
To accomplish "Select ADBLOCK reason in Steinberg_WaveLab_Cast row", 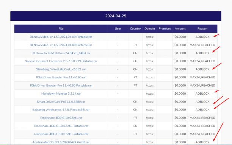I will tap(202, 69).
